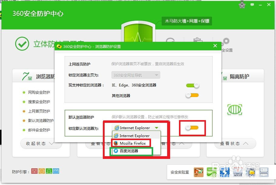
Task: Select Mozilla Firefox in the dropdown list
Action: [x=136, y=143]
